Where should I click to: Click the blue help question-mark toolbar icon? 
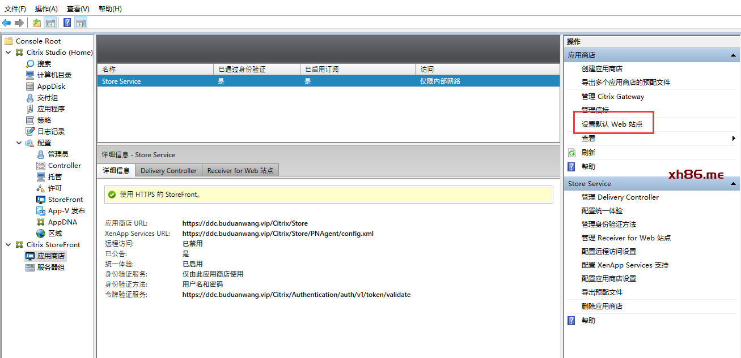click(67, 23)
